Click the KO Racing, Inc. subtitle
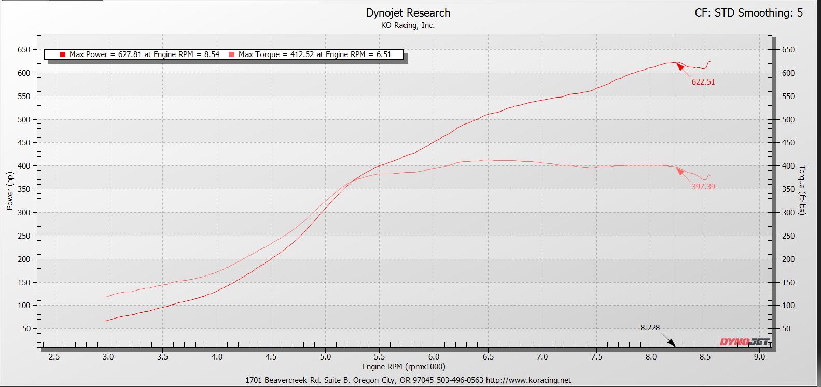 [408, 25]
